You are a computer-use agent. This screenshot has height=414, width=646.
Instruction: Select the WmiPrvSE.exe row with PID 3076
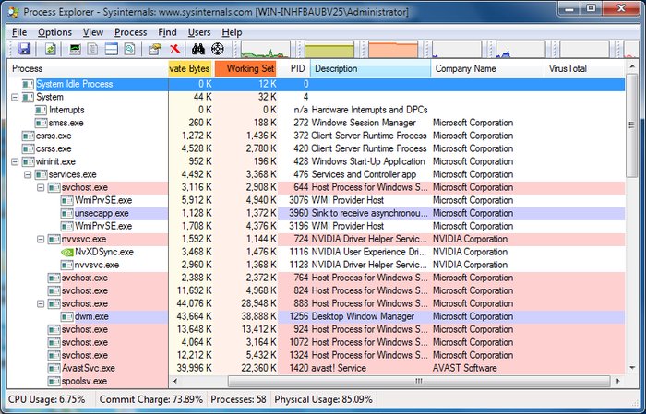pos(316,200)
